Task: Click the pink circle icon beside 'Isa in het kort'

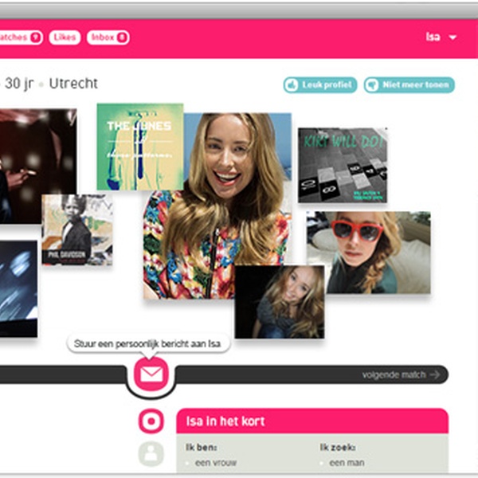Action: point(151,421)
